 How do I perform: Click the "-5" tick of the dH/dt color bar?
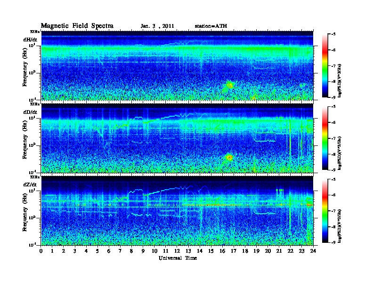pyautogui.click(x=333, y=34)
